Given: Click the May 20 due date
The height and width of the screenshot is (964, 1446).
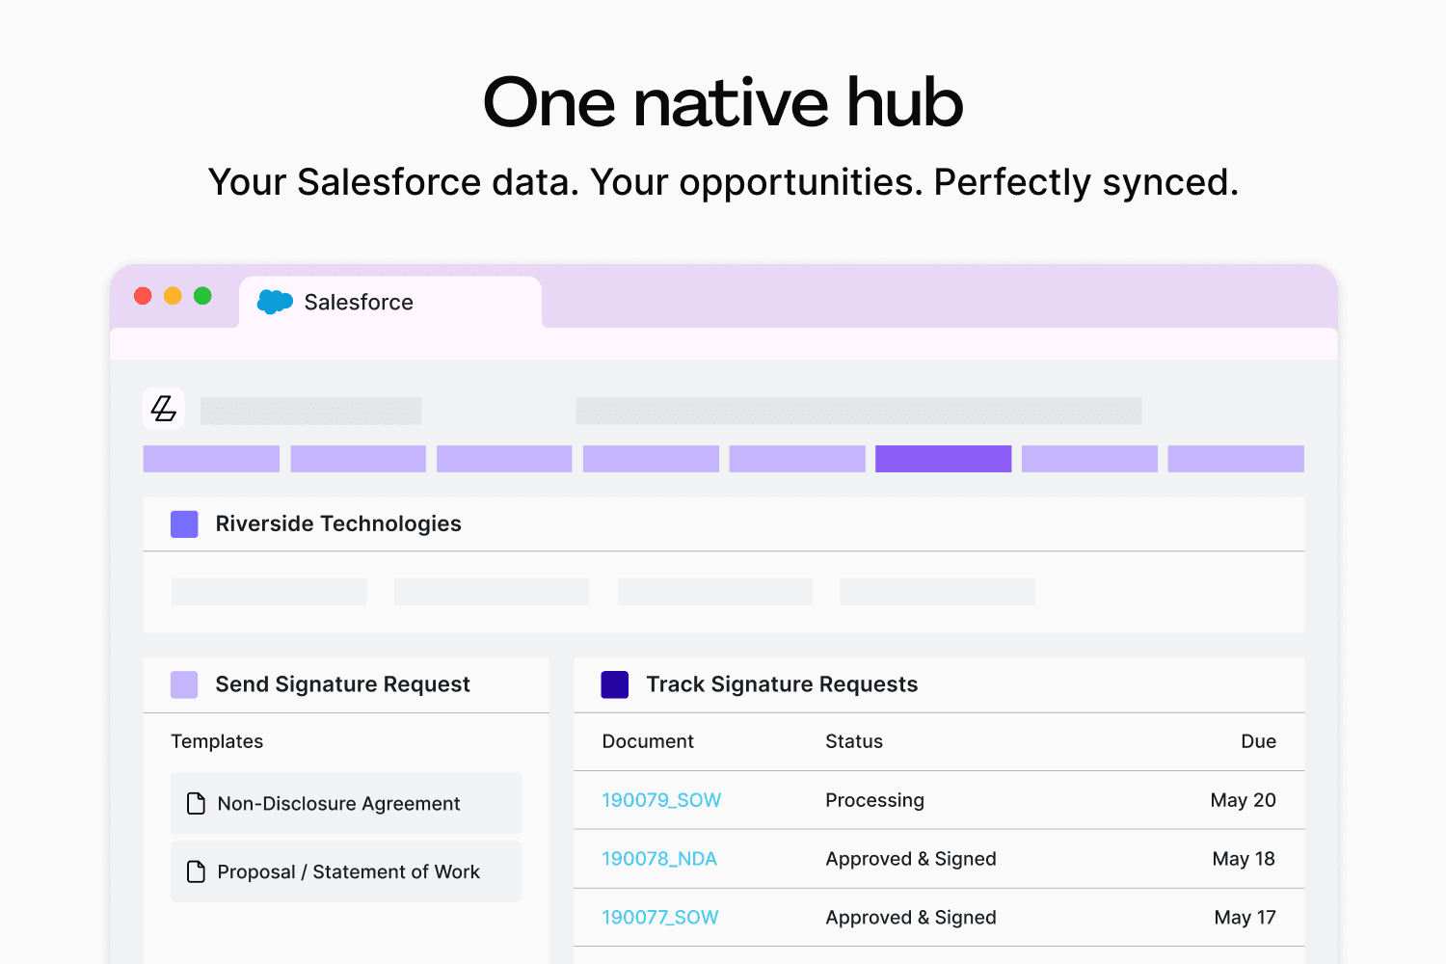Looking at the screenshot, I should (x=1243, y=800).
